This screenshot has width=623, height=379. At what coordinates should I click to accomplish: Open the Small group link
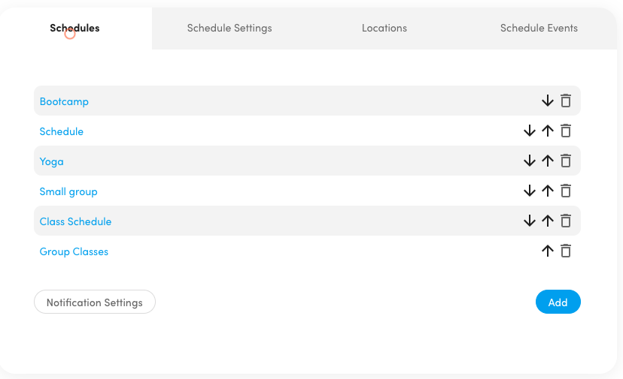[x=68, y=192]
